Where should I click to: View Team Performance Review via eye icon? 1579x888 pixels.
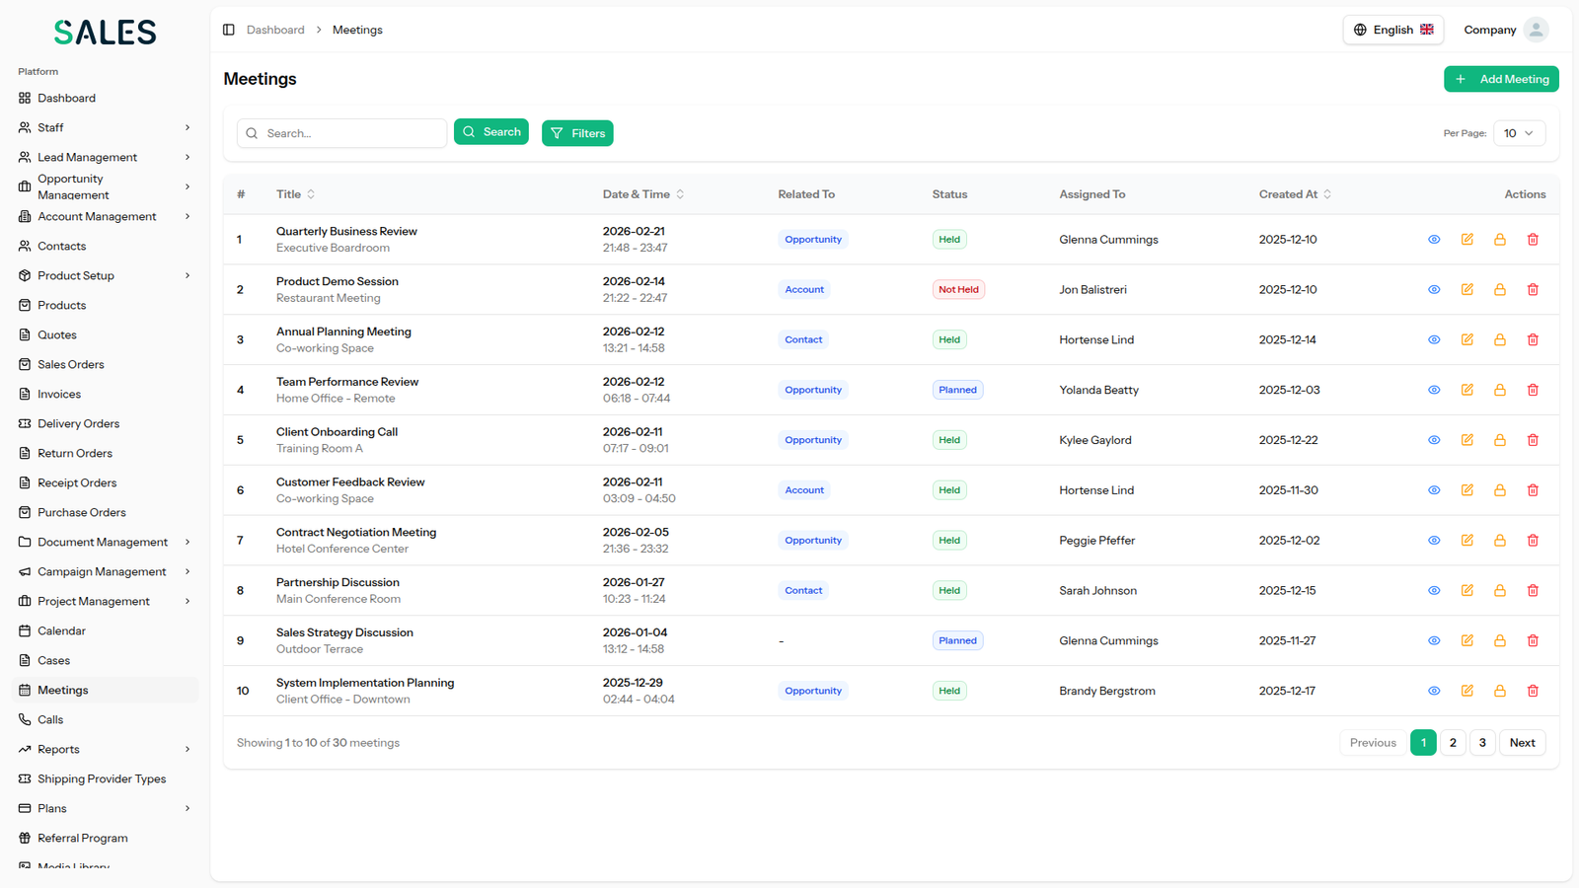(1434, 391)
